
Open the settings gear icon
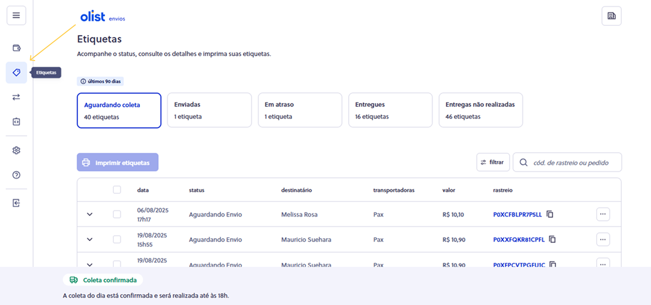(16, 150)
